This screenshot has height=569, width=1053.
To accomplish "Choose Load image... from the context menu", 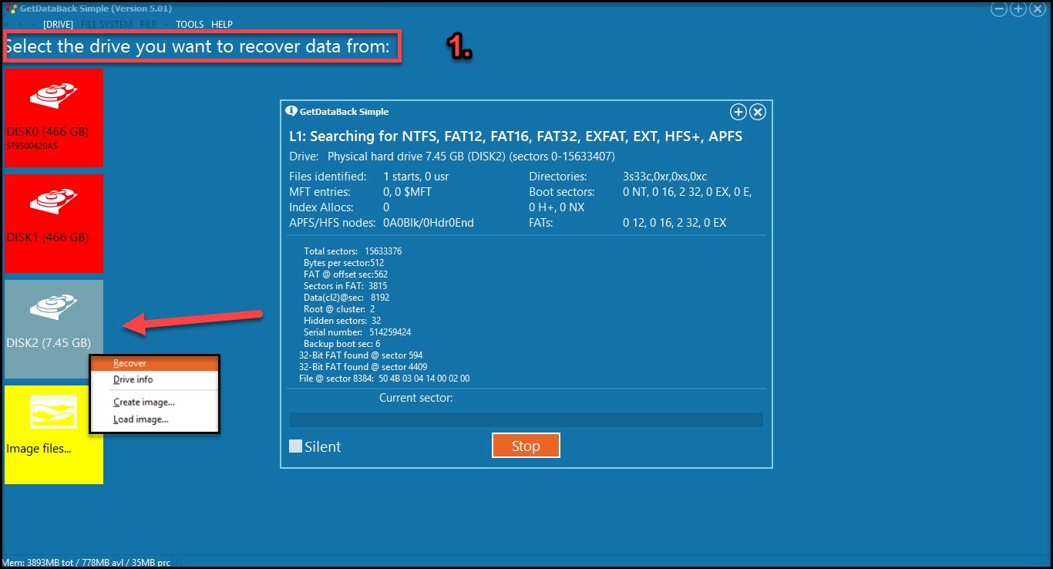I will [155, 419].
